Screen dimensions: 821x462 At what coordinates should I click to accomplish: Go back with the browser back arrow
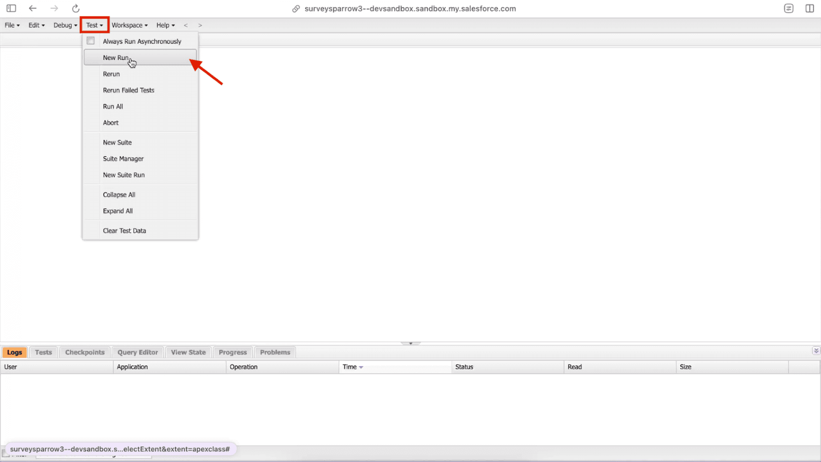(x=33, y=8)
